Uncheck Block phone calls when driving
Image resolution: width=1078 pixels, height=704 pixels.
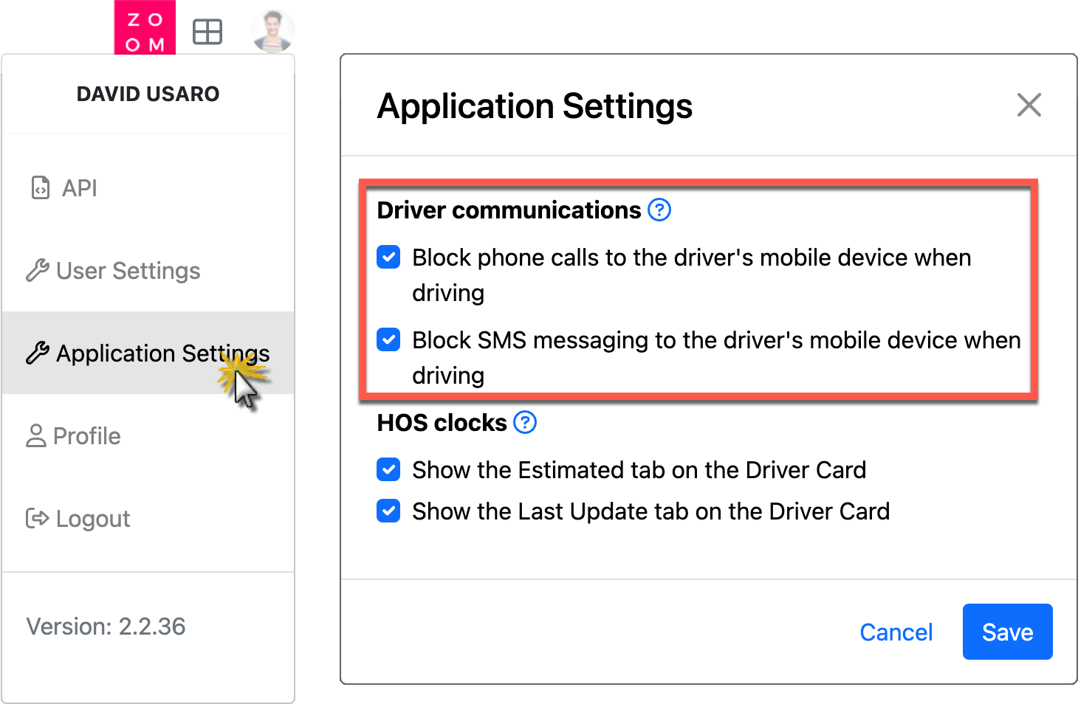[388, 258]
